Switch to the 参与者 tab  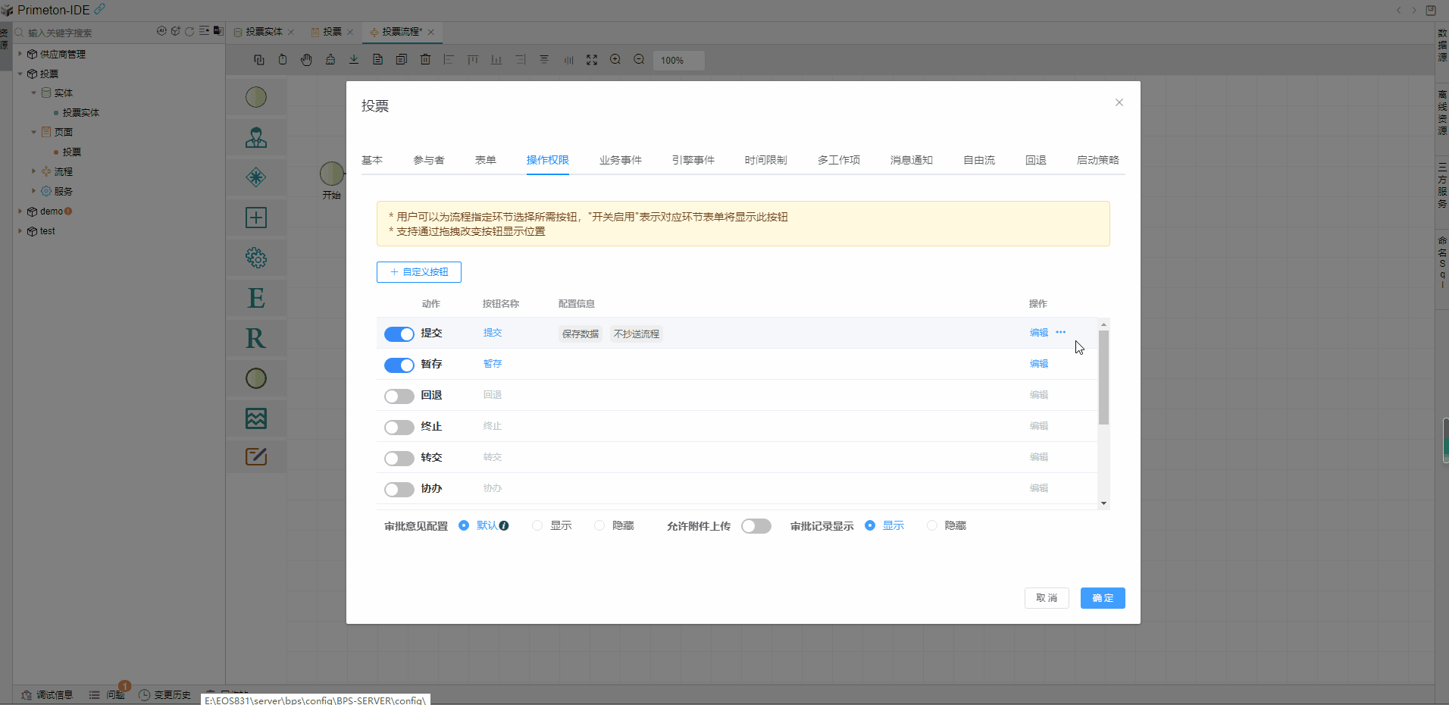pos(428,160)
